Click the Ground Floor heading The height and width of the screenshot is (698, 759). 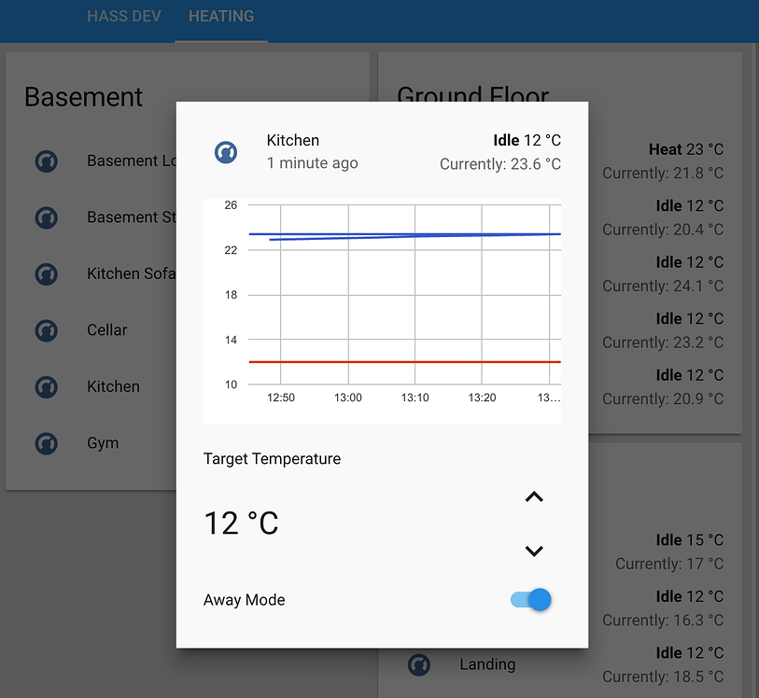[x=472, y=96]
